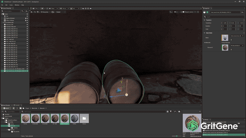Click the collapse tree icon above the folder tree
The height and width of the screenshot is (138, 246).
tap(3, 111)
